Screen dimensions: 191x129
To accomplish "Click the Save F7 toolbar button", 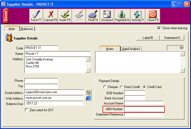I will [x=36, y=16].
